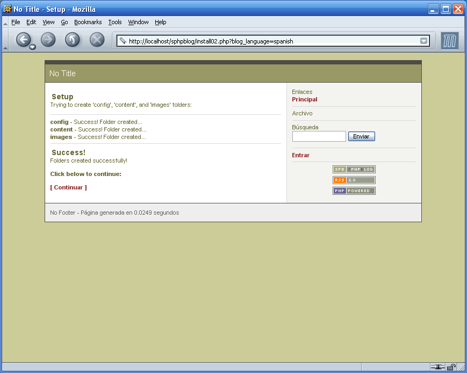Image resolution: width=467 pixels, height=373 pixels.
Task: Open the Go menu
Action: [x=64, y=22]
